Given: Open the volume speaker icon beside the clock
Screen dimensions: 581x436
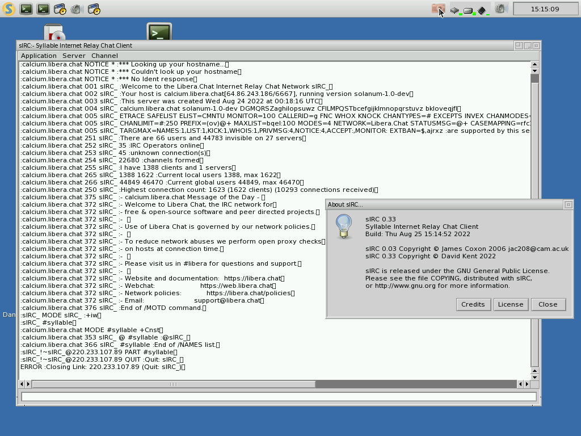Looking at the screenshot, I should 501,9.
